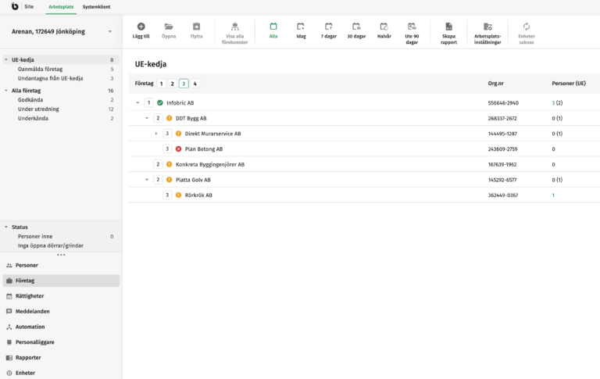Toggle level 3 in Företag filter
Screen dimensions: 600x379
click(184, 84)
